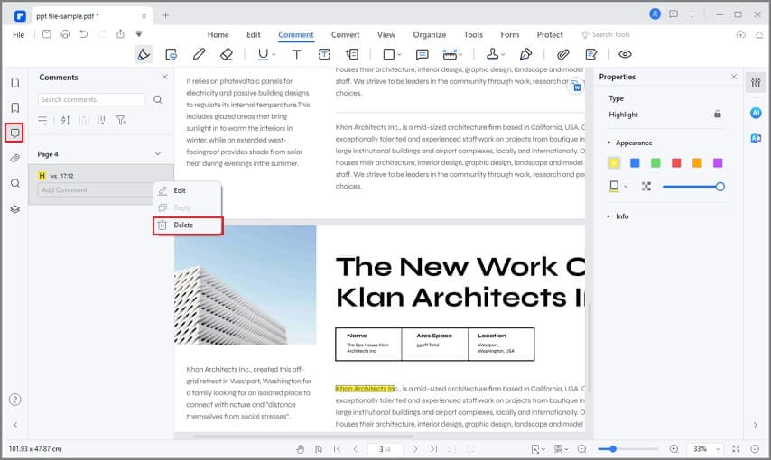Select the Measure tool

point(450,54)
